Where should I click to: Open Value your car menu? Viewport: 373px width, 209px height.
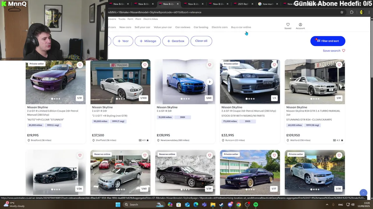163,27
